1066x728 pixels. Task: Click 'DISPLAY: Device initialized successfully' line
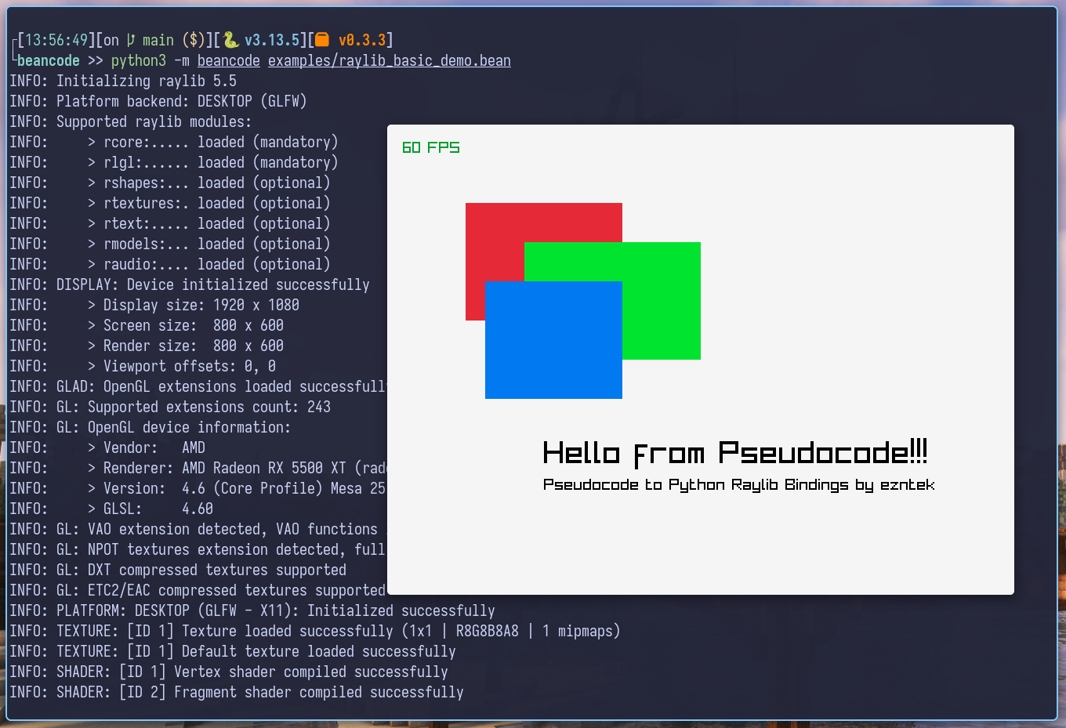(x=190, y=284)
